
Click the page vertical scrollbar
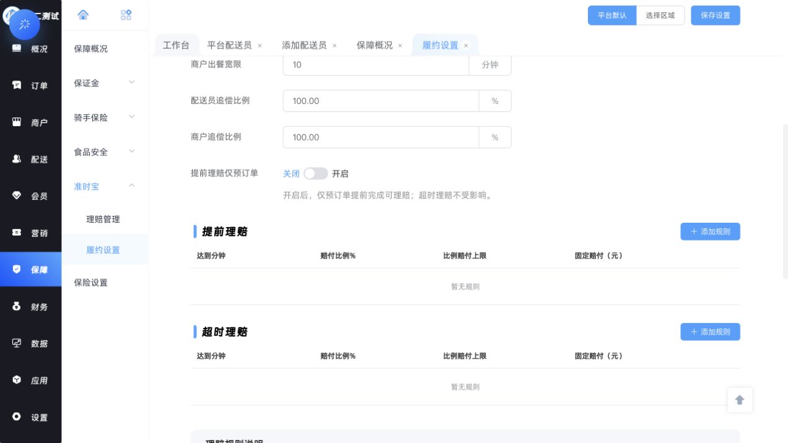pyautogui.click(x=786, y=201)
